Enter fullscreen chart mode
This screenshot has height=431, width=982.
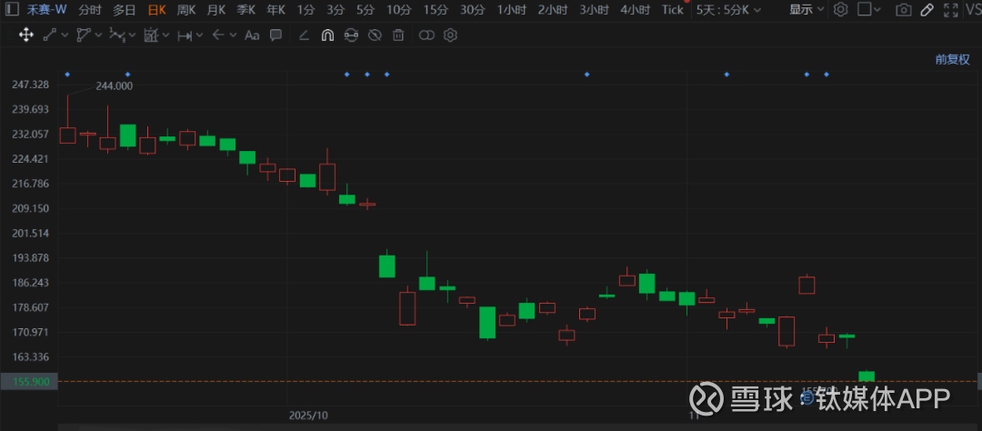coord(950,9)
